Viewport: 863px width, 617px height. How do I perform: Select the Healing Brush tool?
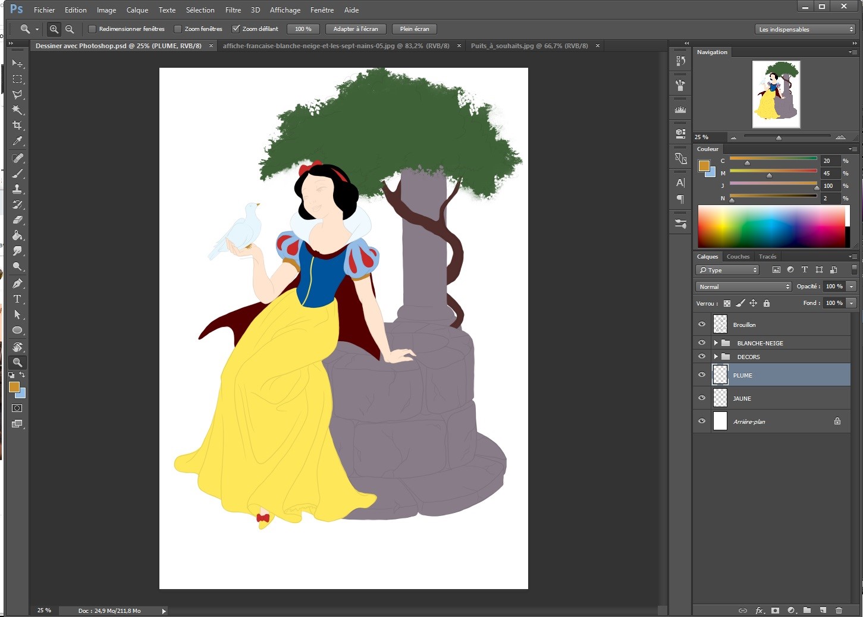coord(17,158)
